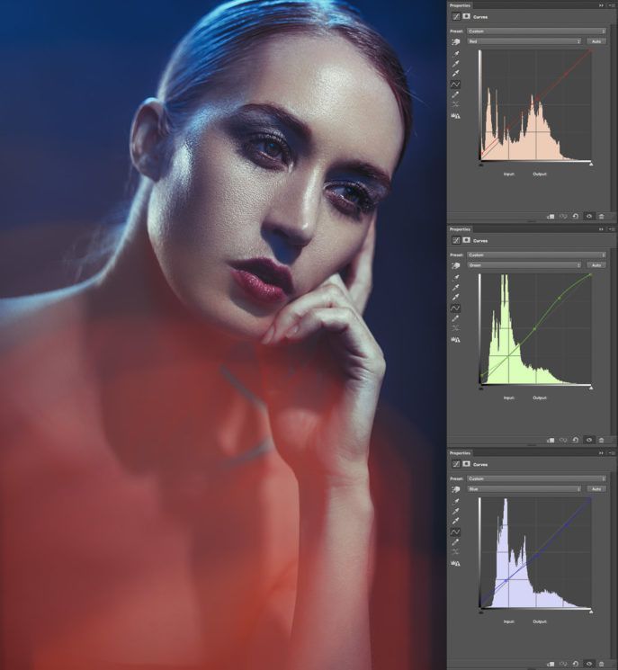Pick white point eyedropper in Blue panel

click(x=455, y=522)
